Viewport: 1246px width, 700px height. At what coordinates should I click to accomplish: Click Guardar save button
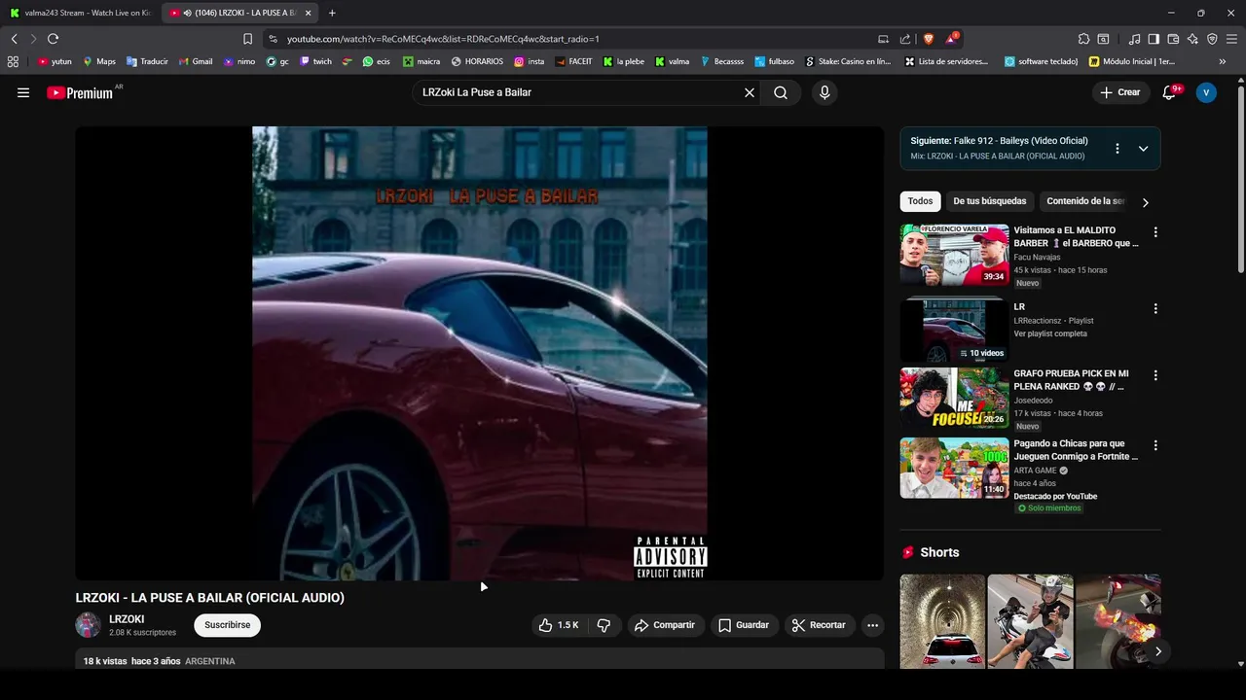pyautogui.click(x=744, y=625)
